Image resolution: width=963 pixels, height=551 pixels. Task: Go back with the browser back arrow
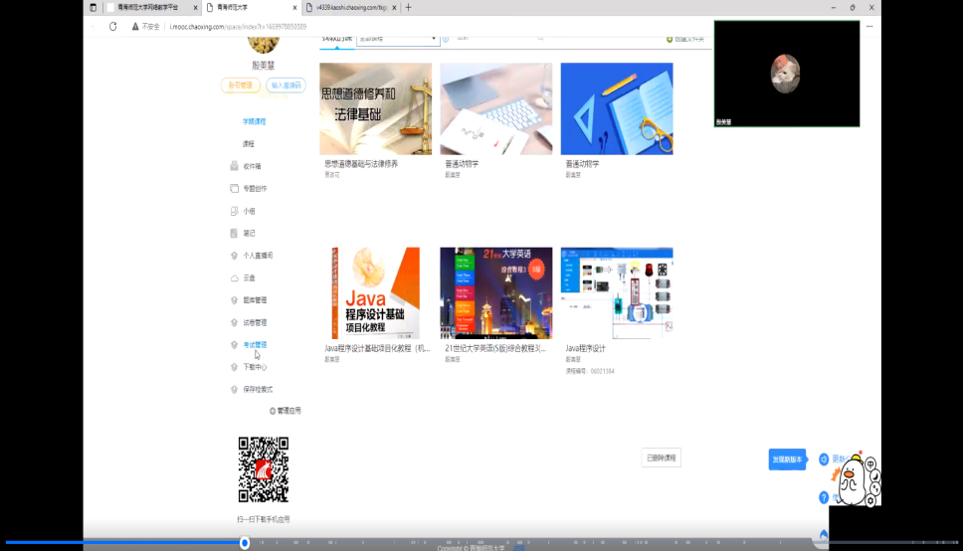(x=94, y=27)
